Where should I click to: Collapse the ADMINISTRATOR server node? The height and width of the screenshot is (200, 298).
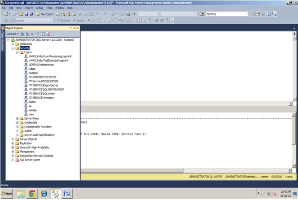8,40
